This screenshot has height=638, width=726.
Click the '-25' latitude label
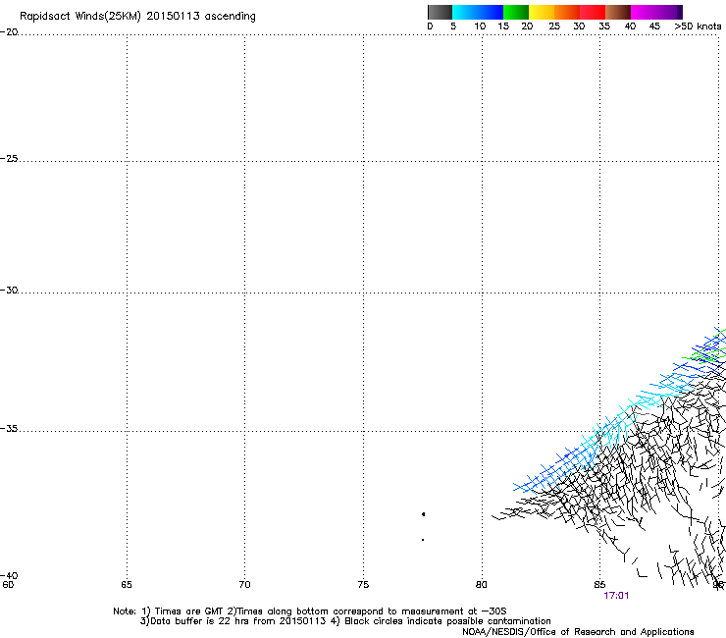point(9,158)
